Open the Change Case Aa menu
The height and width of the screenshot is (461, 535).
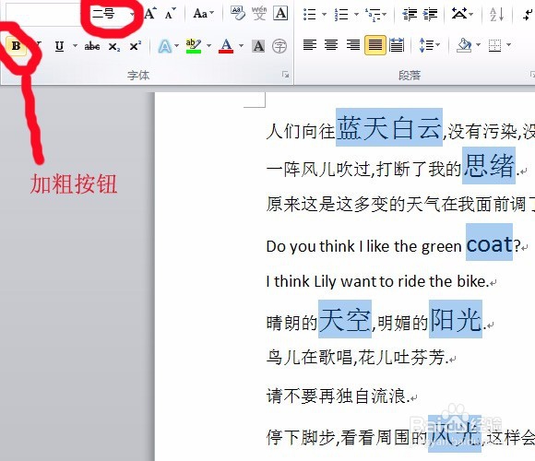coord(203,14)
